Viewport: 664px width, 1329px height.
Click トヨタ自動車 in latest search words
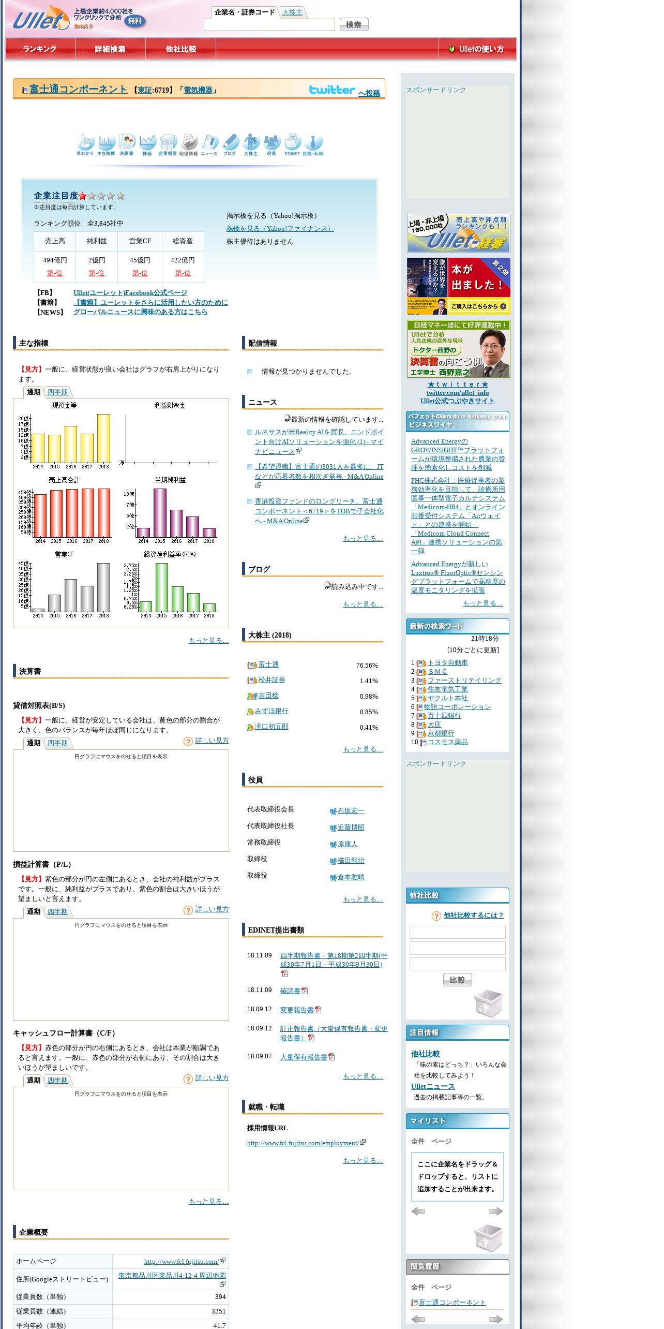tap(448, 663)
